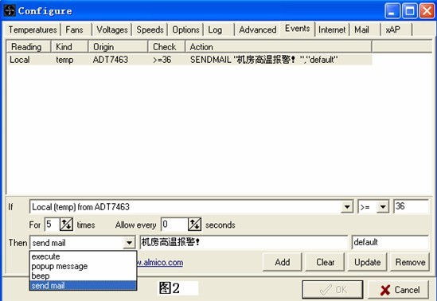The height and width of the screenshot is (301, 437).
Task: Click the Kind column header
Action: coord(69,46)
